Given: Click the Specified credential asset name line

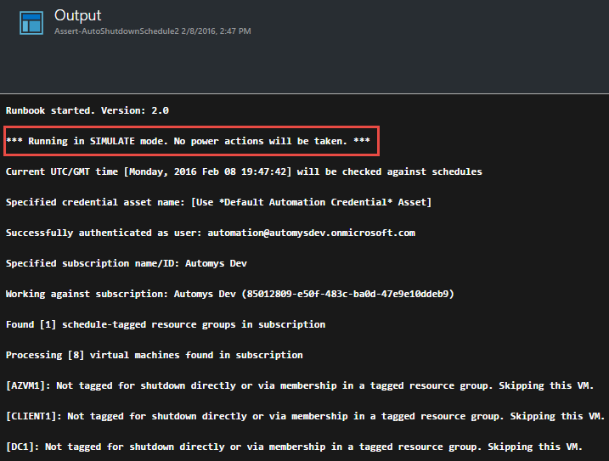Looking at the screenshot, I should [218, 202].
